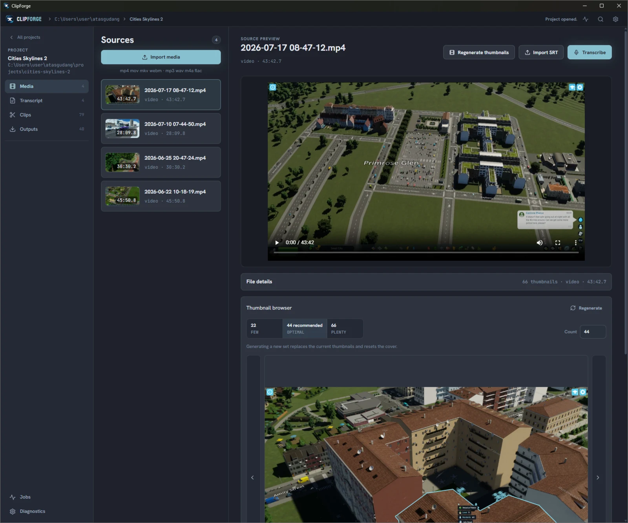Viewport: 628px width, 523px height.
Task: Click Regenerate thumbnails button
Action: click(x=479, y=52)
